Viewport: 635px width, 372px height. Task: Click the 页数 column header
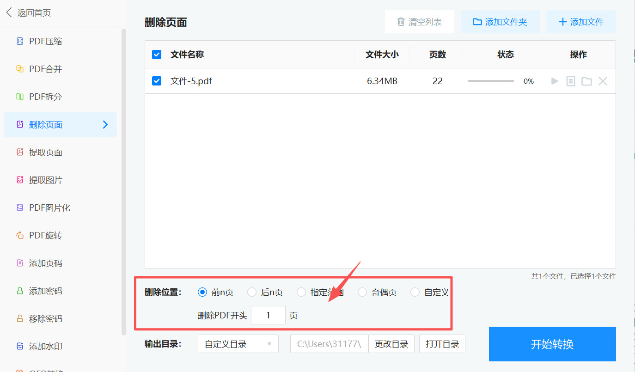[x=438, y=55]
